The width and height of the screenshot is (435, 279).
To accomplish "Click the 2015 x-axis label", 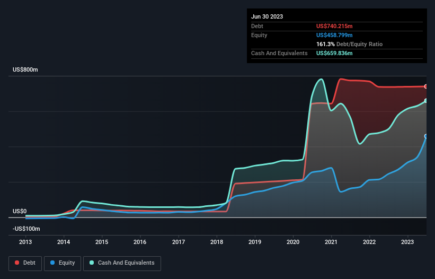I will point(102,242).
